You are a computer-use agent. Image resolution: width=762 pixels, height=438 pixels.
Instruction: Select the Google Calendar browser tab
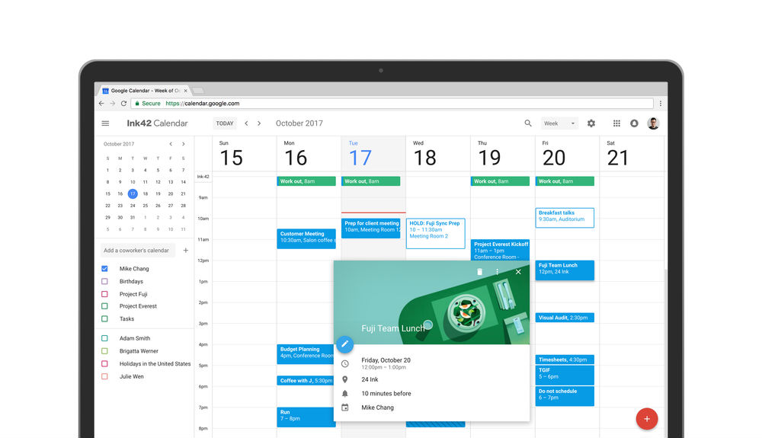coord(142,91)
